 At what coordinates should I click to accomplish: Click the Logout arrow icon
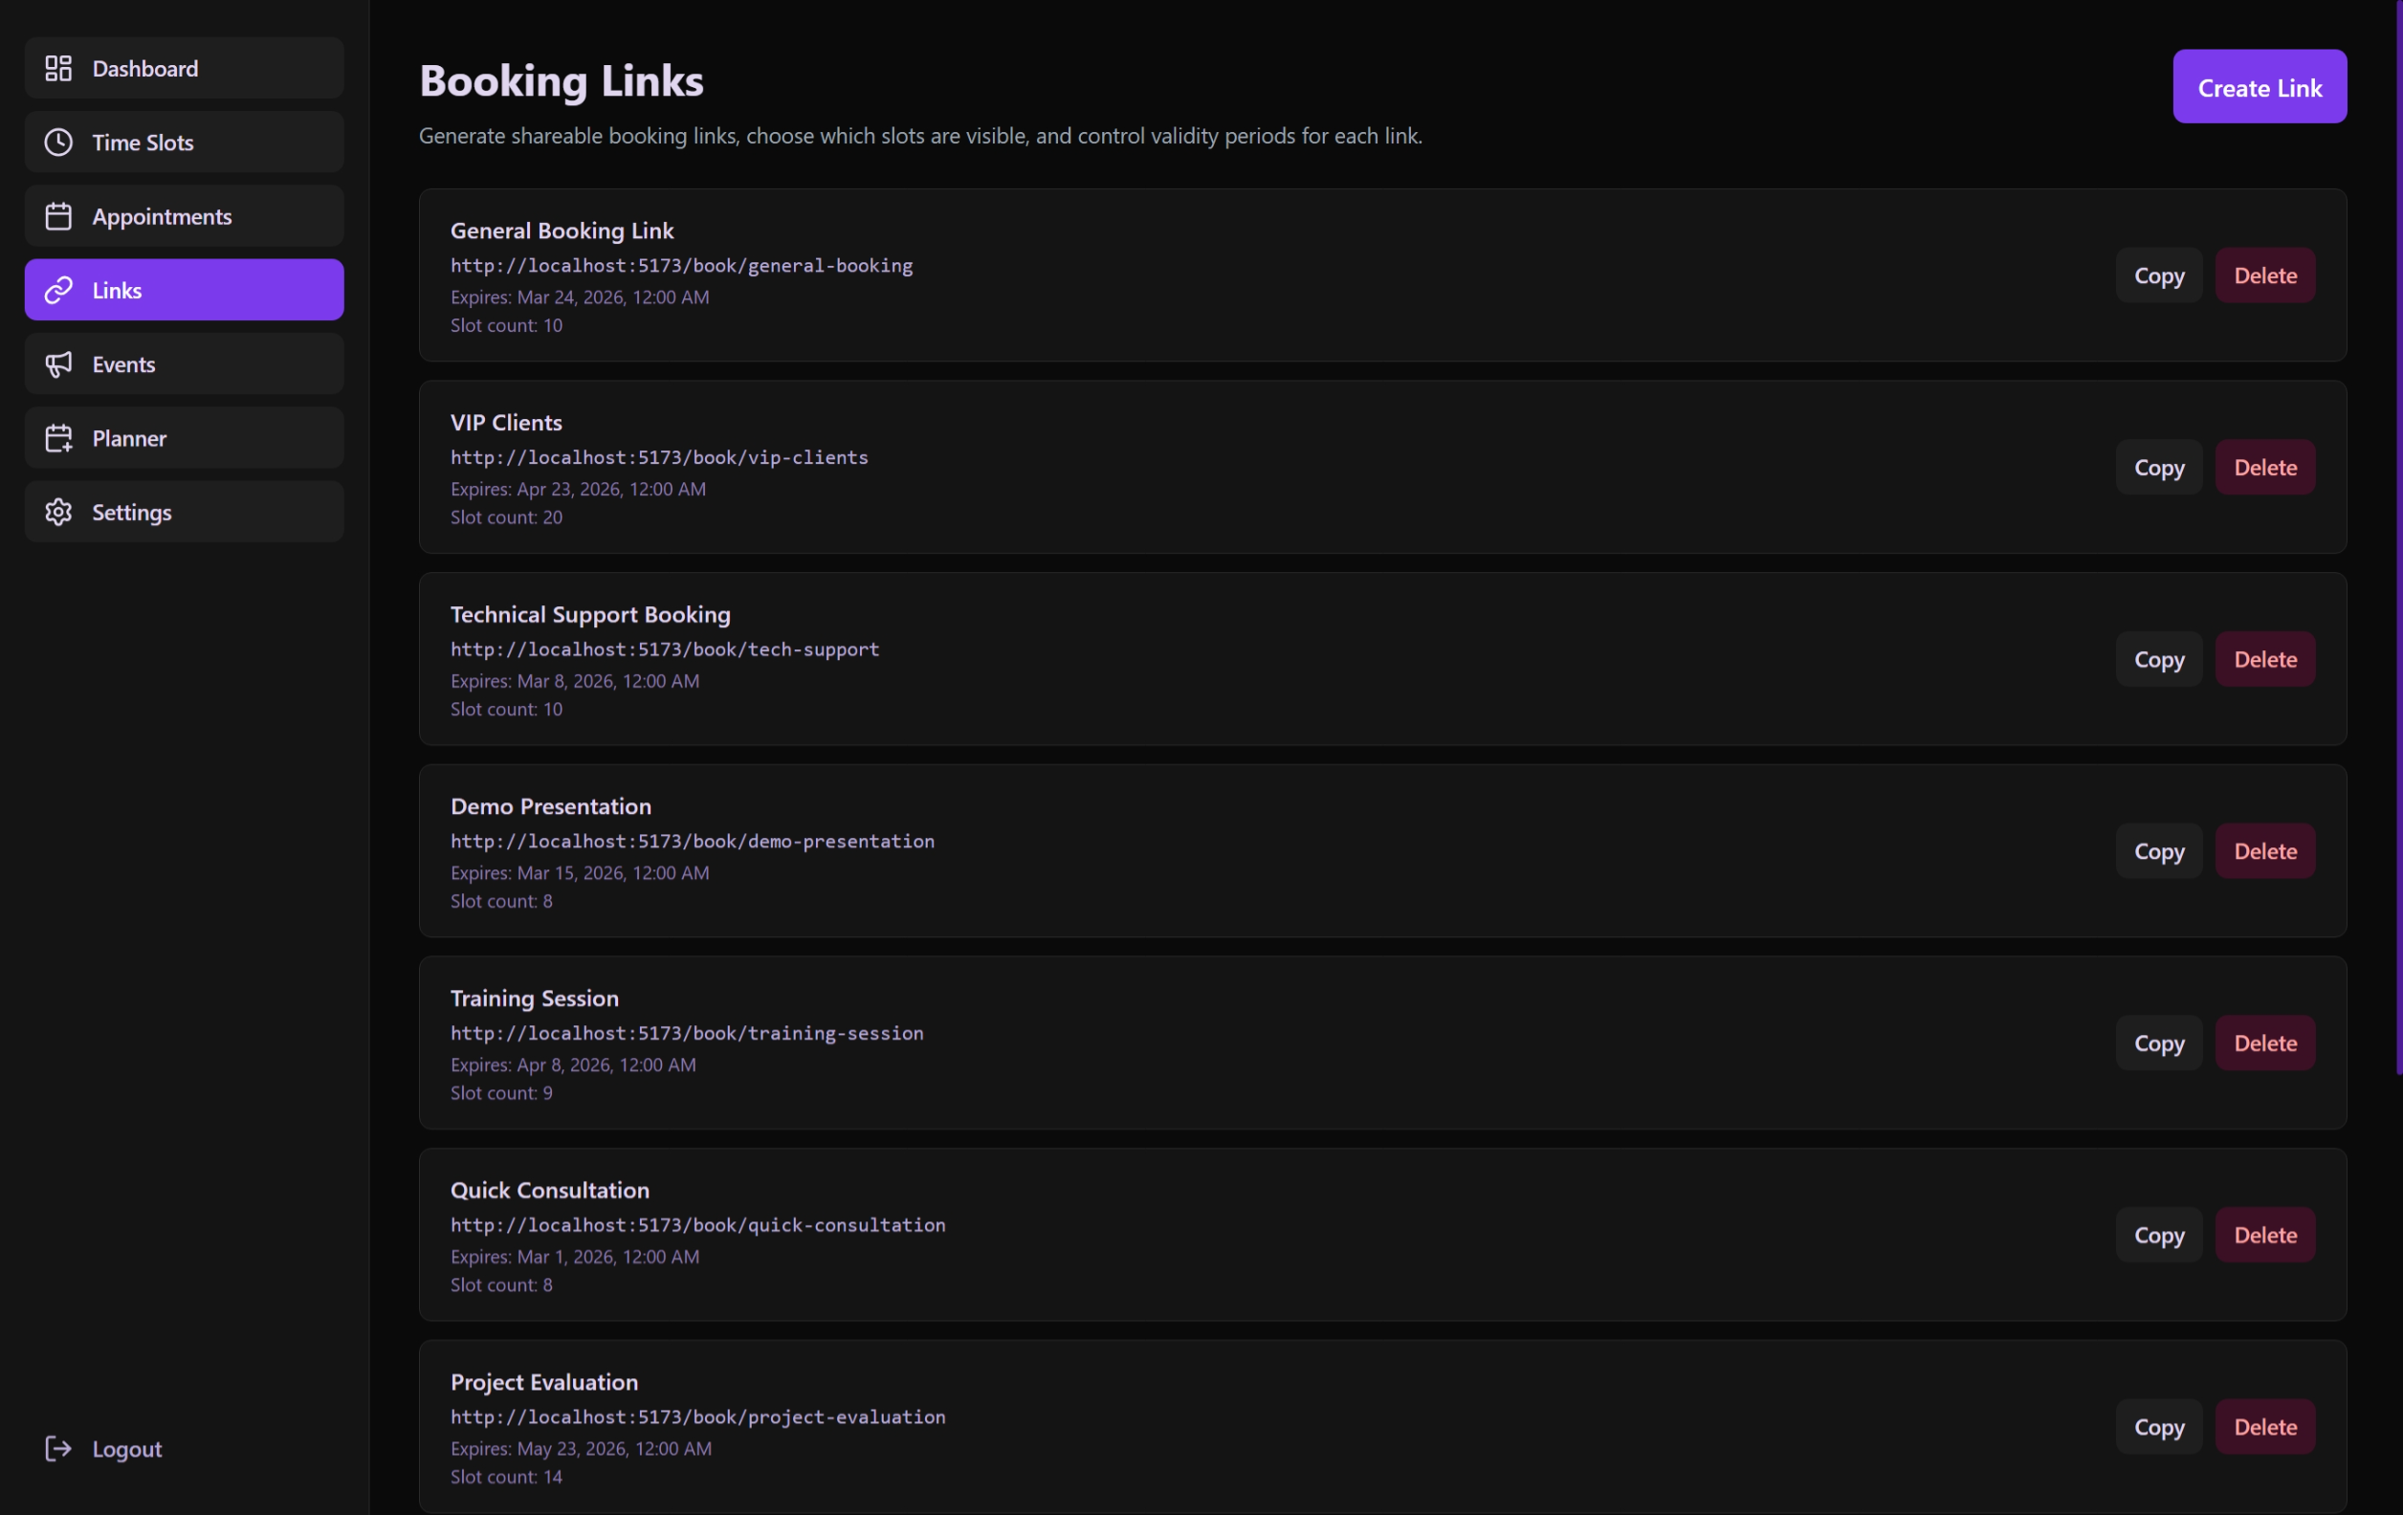click(x=58, y=1448)
